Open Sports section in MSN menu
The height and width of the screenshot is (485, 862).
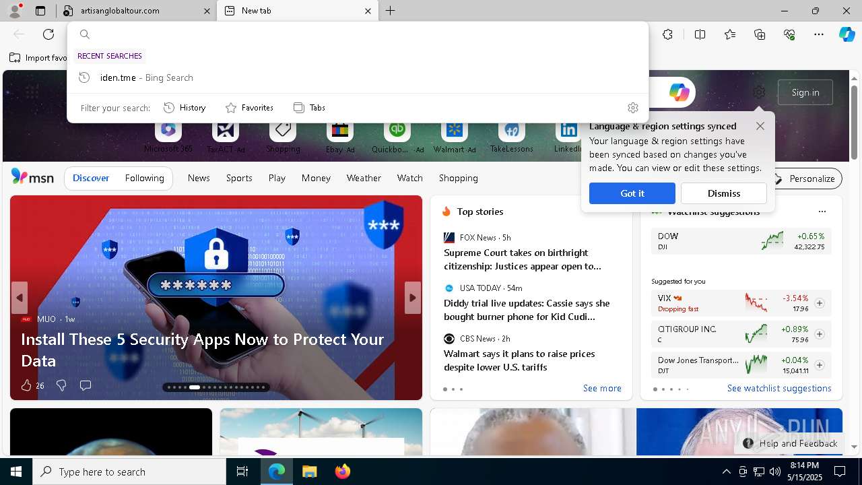pos(239,179)
